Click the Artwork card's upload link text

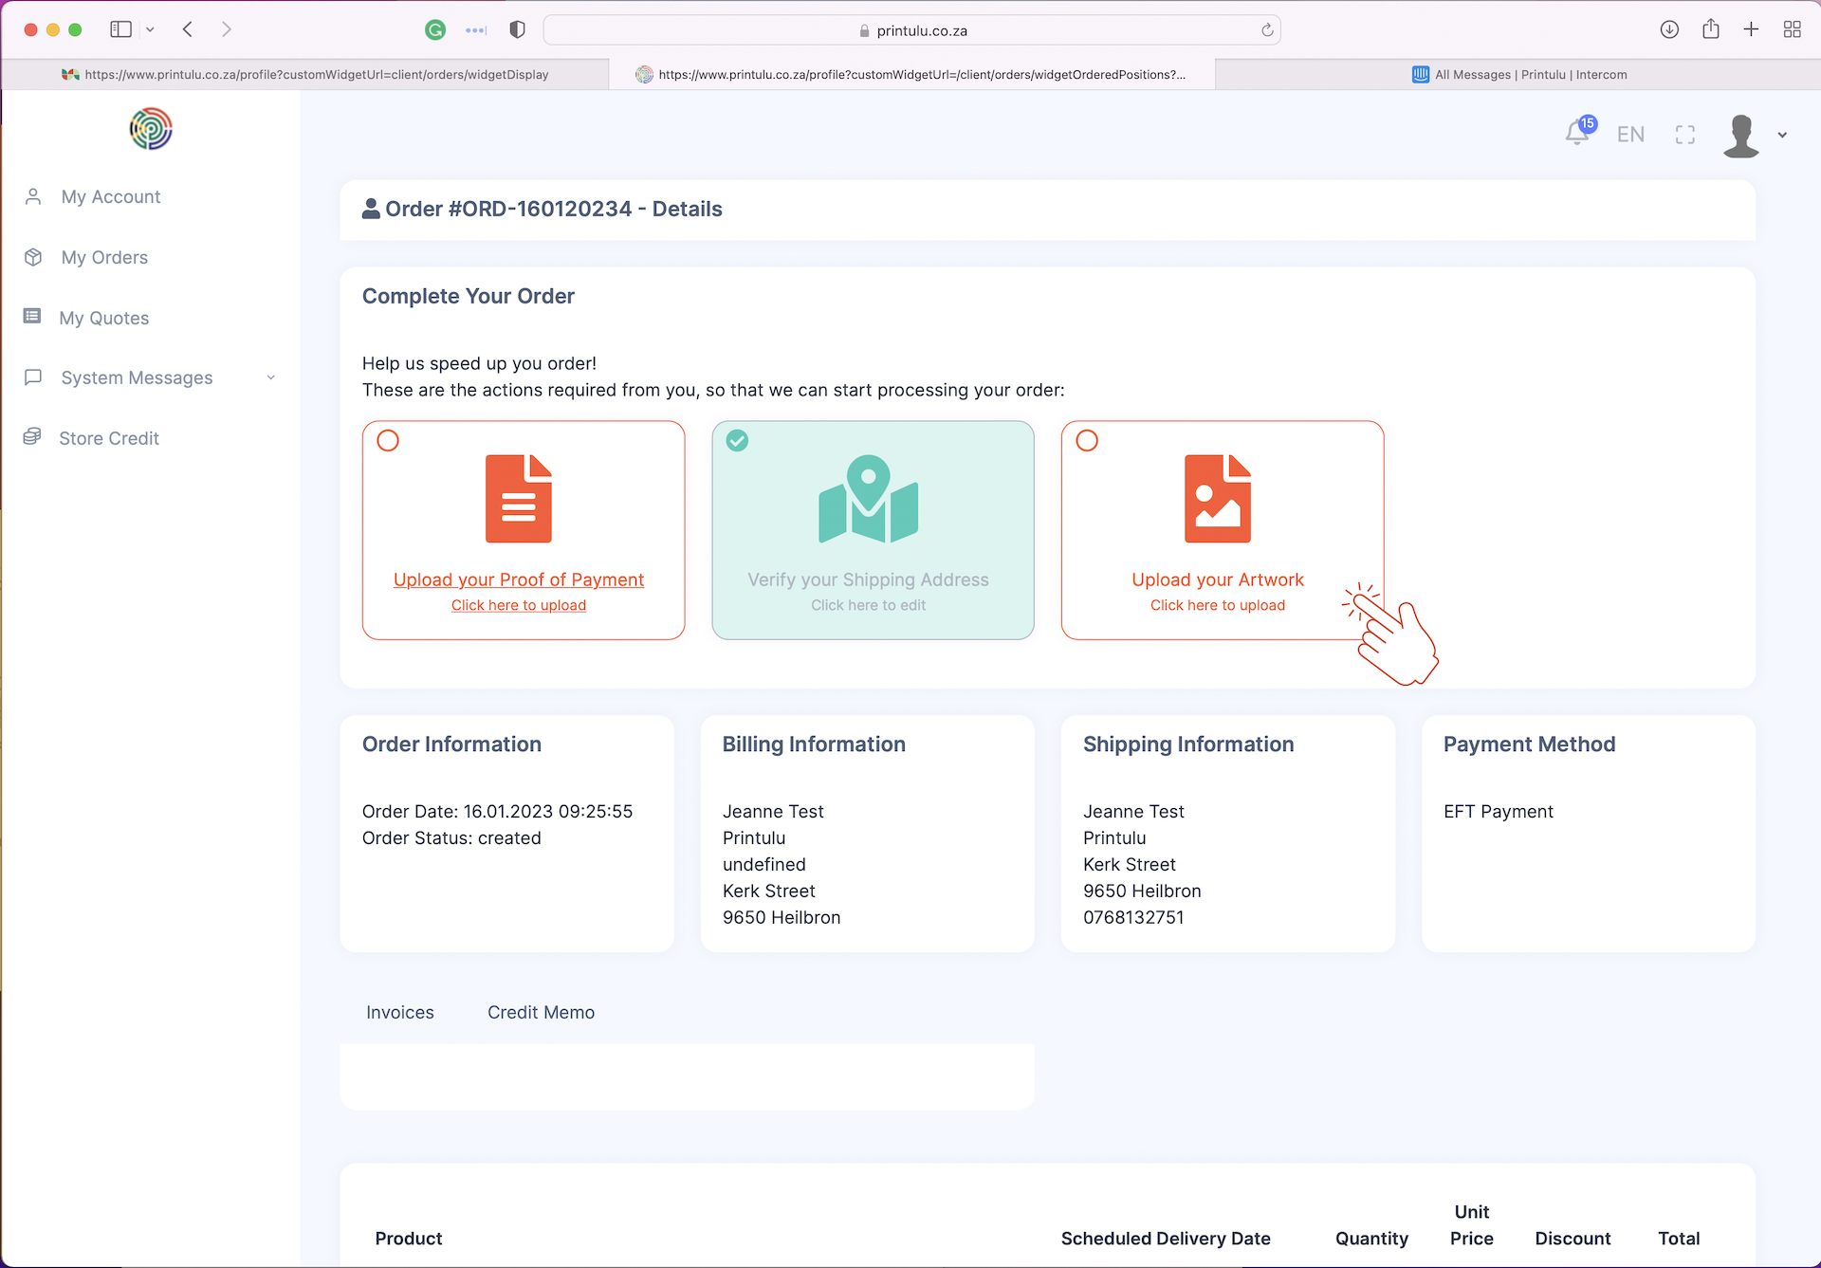[x=1218, y=605]
